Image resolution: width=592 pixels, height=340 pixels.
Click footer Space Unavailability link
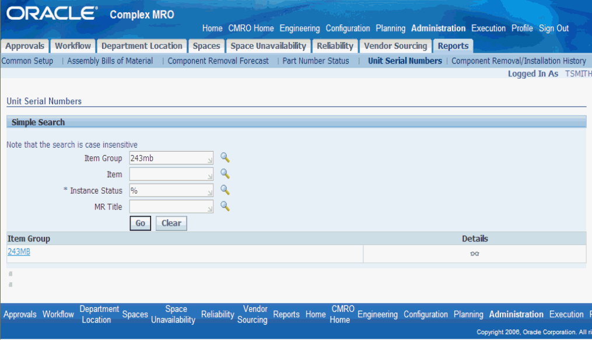click(x=173, y=314)
